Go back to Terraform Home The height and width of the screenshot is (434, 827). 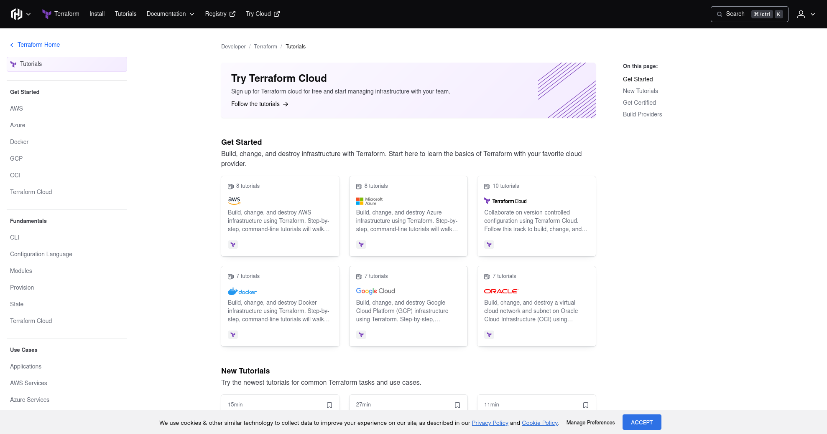click(x=35, y=45)
